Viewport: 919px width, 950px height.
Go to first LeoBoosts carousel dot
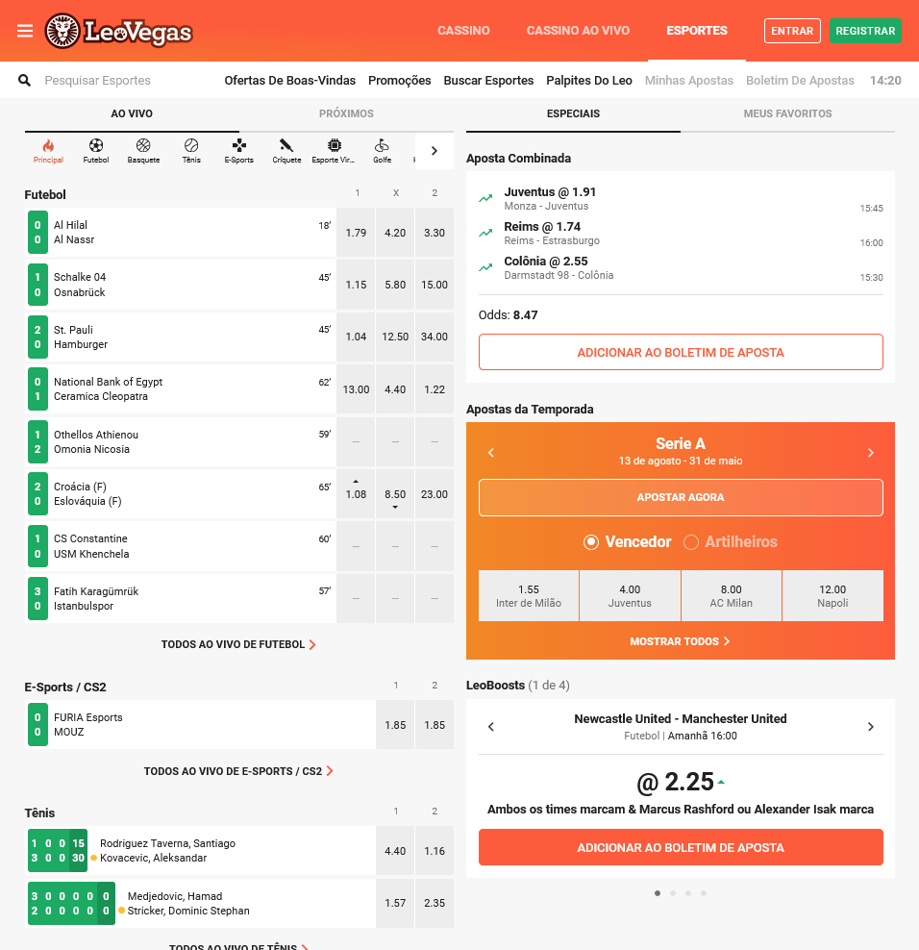pyautogui.click(x=658, y=893)
